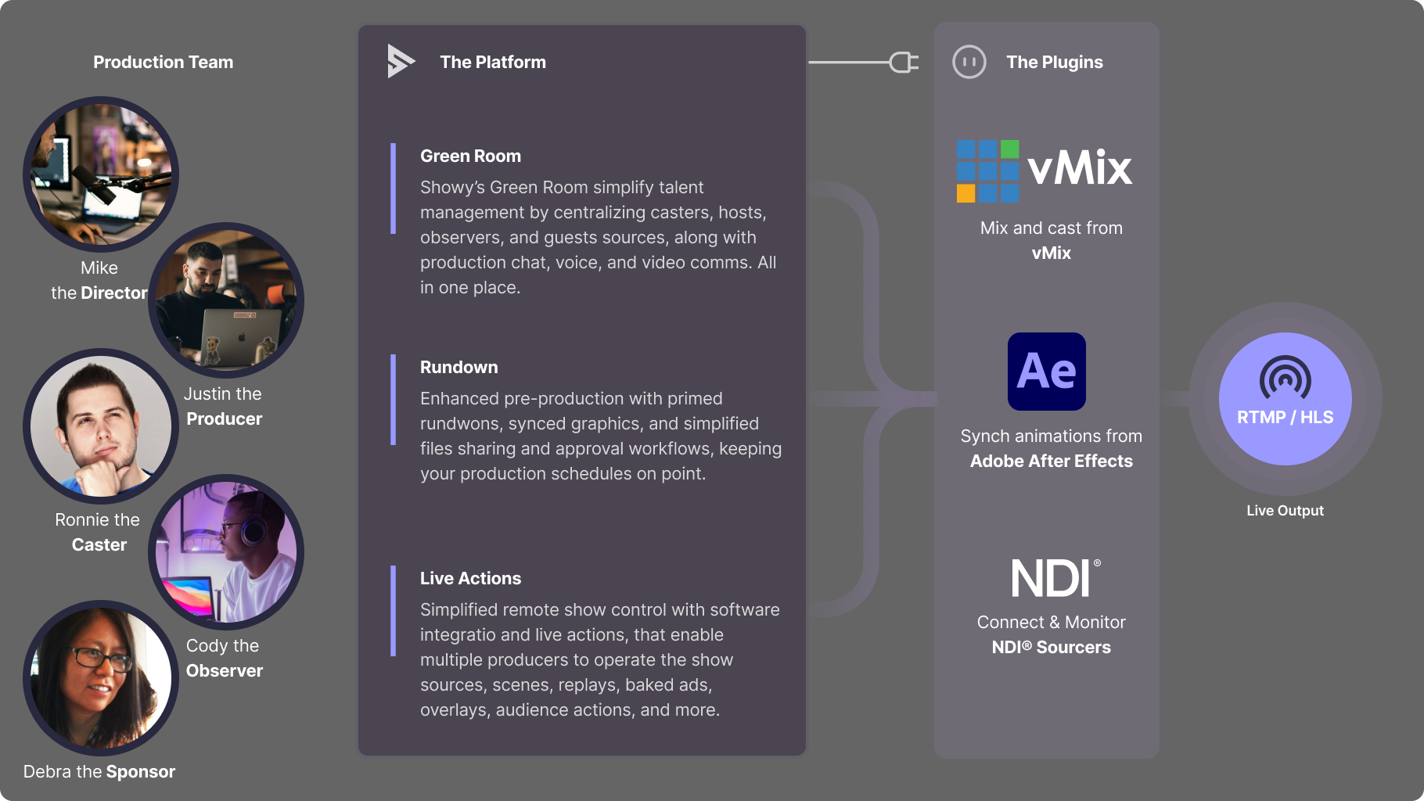Viewport: 1424px width, 801px height.
Task: Click the power plug connector icon
Action: [x=904, y=62]
